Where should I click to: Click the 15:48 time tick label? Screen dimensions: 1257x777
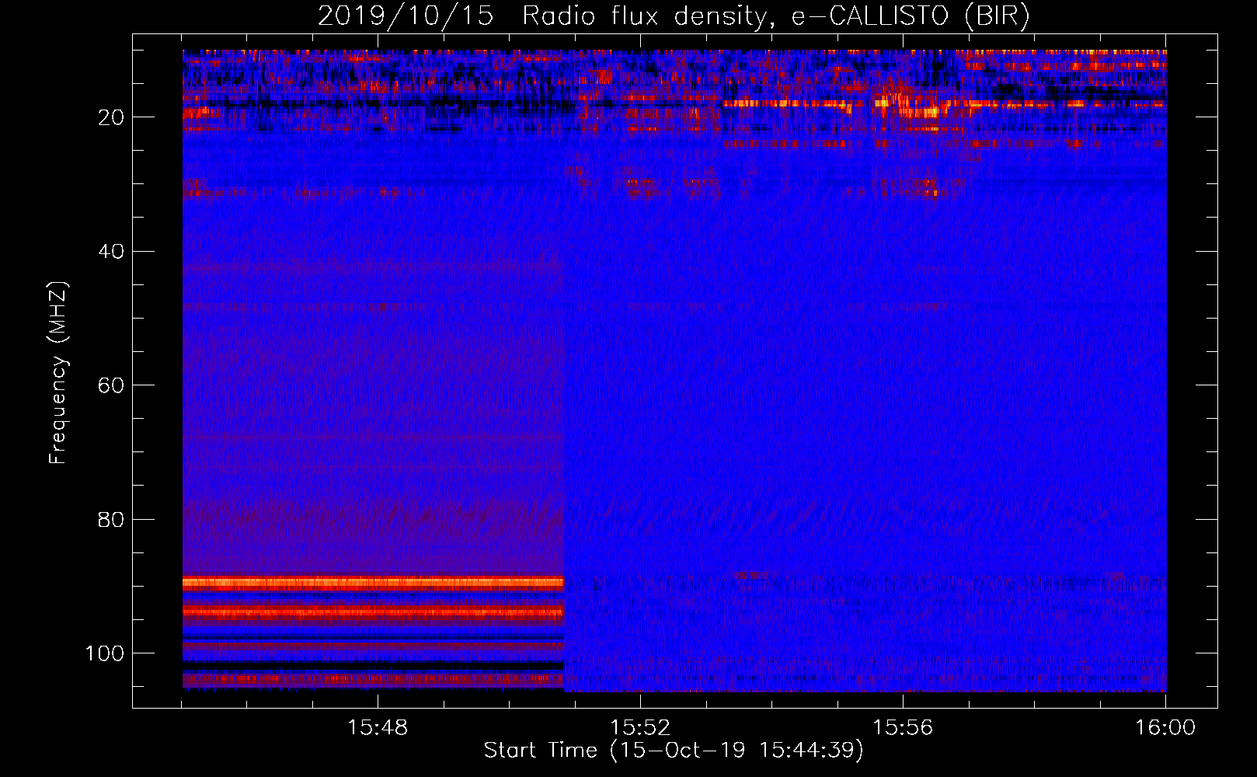pyautogui.click(x=378, y=728)
